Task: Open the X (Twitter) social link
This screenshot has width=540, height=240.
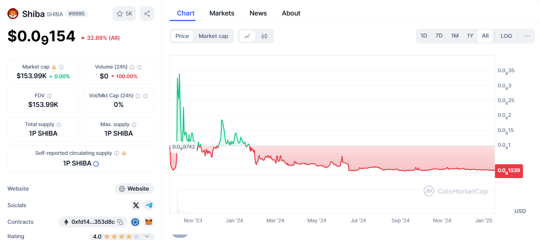Action: click(x=136, y=205)
